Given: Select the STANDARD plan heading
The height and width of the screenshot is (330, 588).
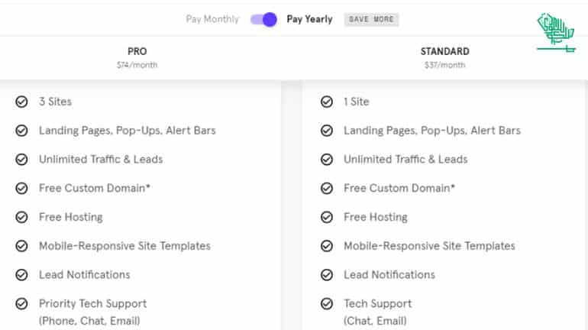Looking at the screenshot, I should (444, 51).
